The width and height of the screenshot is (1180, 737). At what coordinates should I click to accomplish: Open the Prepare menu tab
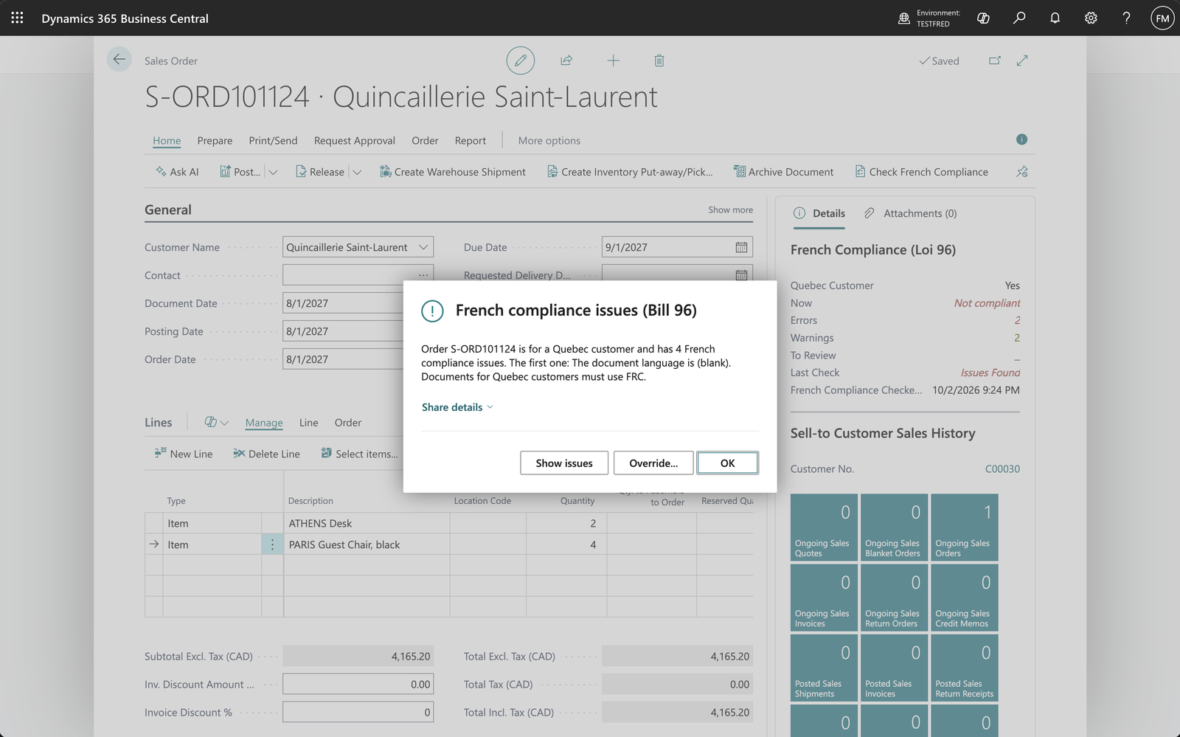(215, 140)
